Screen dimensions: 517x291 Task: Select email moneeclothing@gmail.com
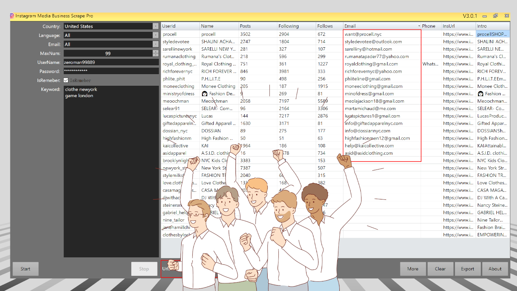[374, 86]
